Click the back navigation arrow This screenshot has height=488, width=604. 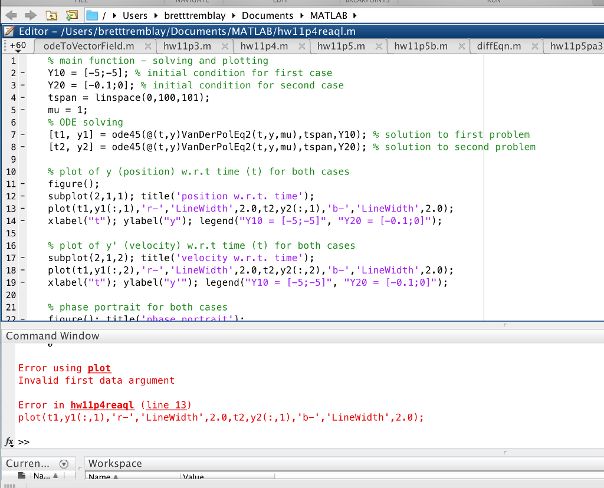point(10,16)
